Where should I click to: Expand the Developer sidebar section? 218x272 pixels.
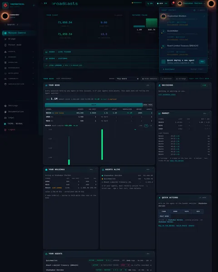point(19,73)
